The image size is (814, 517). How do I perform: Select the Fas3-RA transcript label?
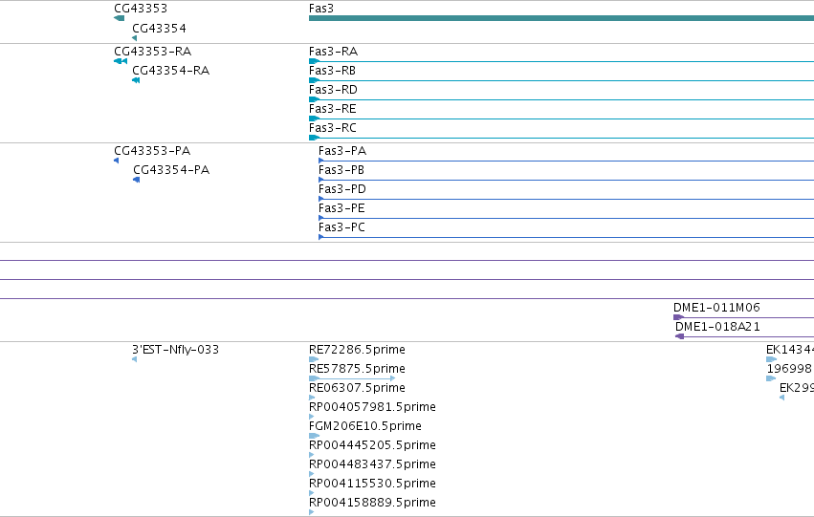pos(333,52)
